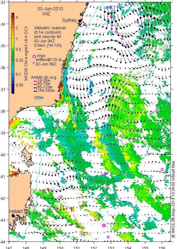This screenshot has height=249, width=177.
Task: Click the Argo circle near 38.5S 148.8E
Action: click(x=57, y=122)
